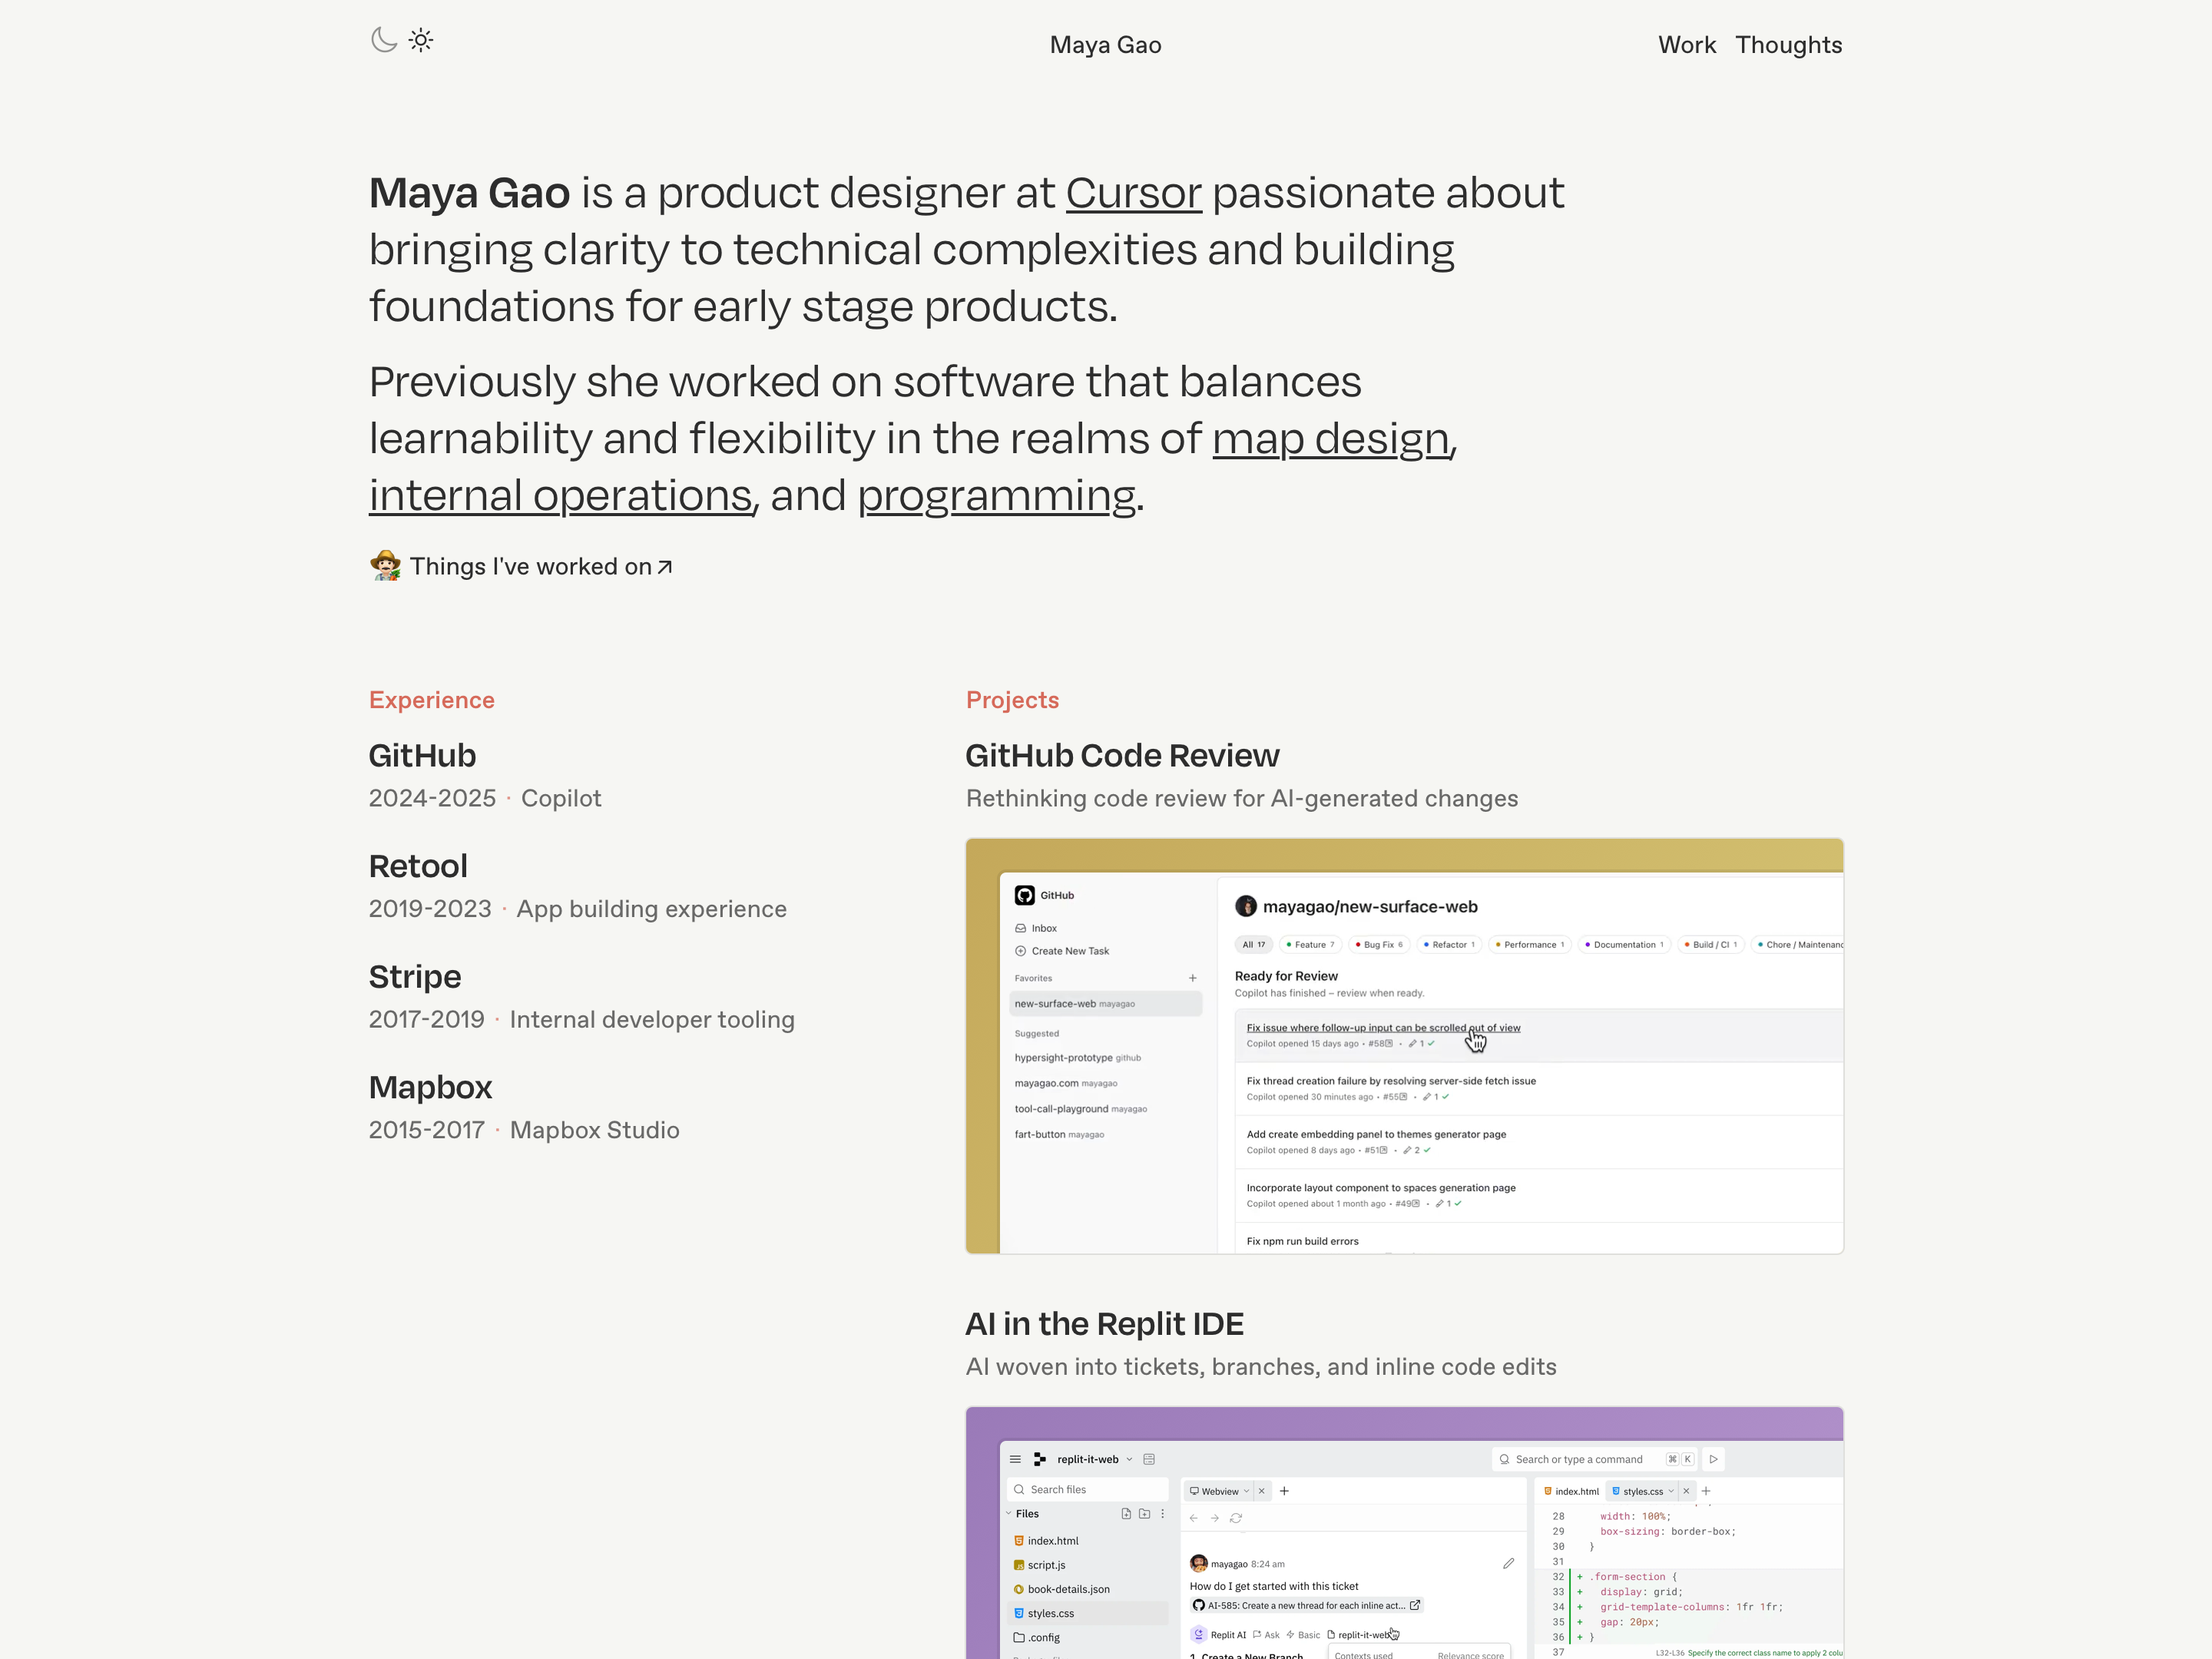Select the Retool experience heading
The width and height of the screenshot is (2212, 1659).
418,866
